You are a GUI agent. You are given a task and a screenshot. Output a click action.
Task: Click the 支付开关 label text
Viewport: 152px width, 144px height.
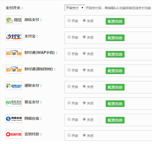14,8
